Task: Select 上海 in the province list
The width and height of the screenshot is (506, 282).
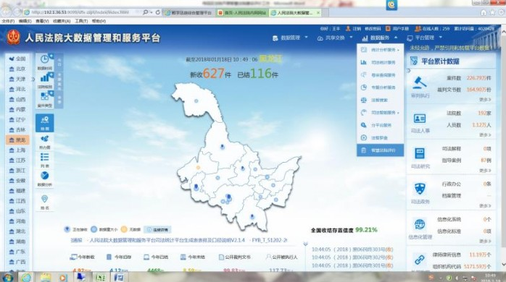Action: tap(17, 150)
